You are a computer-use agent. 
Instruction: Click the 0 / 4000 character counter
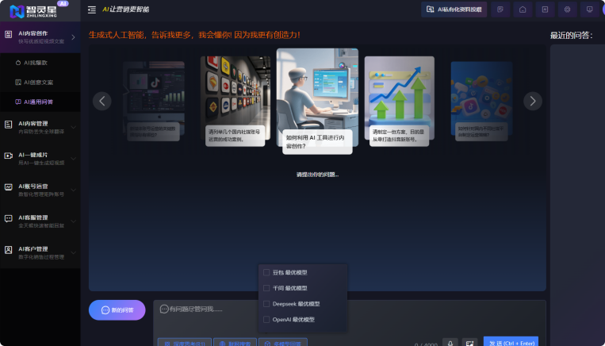click(x=426, y=344)
